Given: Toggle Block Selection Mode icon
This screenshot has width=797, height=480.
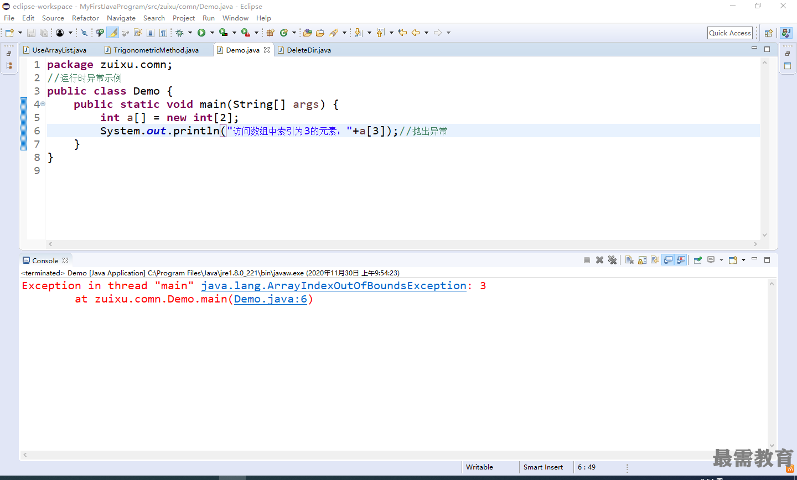Looking at the screenshot, I should (x=151, y=33).
